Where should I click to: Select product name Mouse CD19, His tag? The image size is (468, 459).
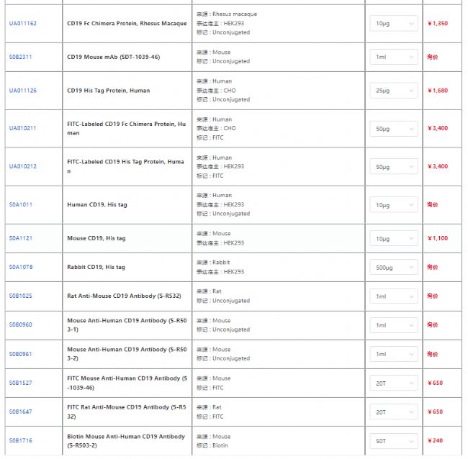tap(97, 238)
